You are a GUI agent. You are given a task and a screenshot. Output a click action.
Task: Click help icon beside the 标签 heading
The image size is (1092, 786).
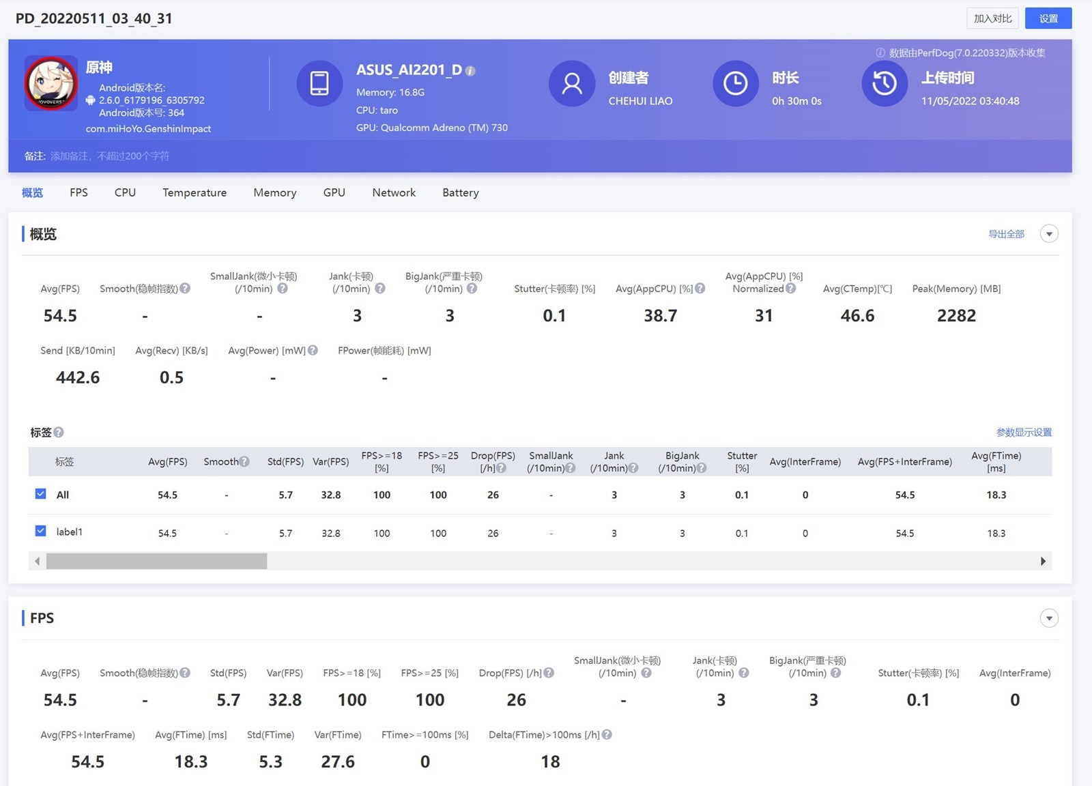tap(59, 432)
